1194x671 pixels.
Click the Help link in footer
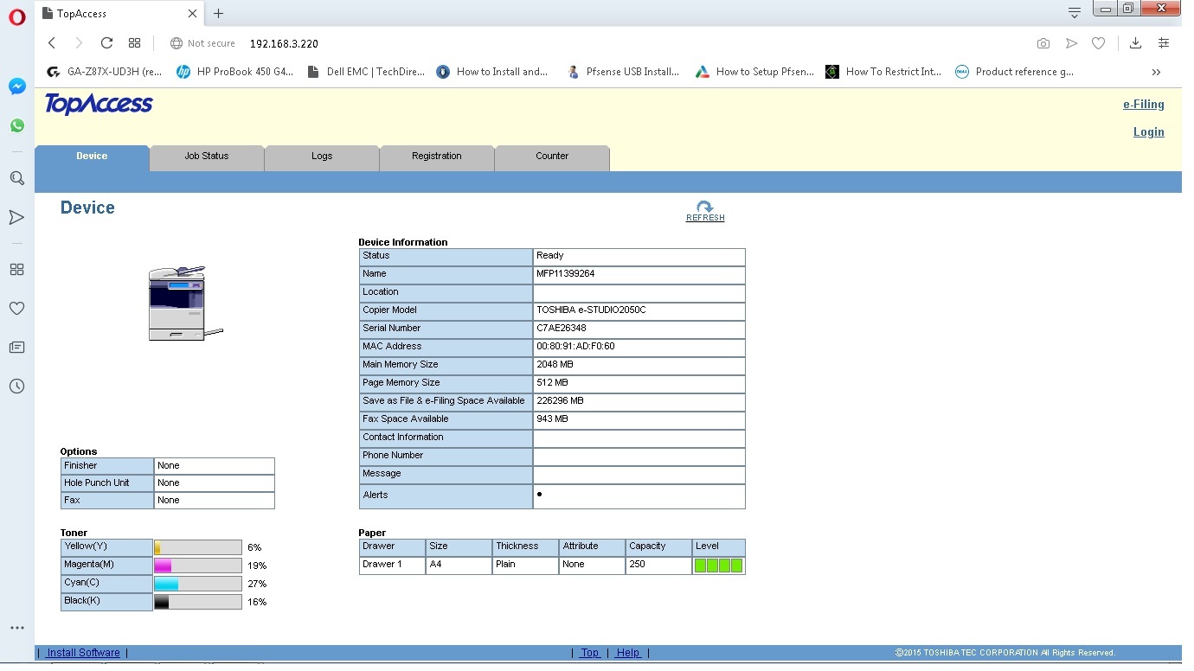628,653
